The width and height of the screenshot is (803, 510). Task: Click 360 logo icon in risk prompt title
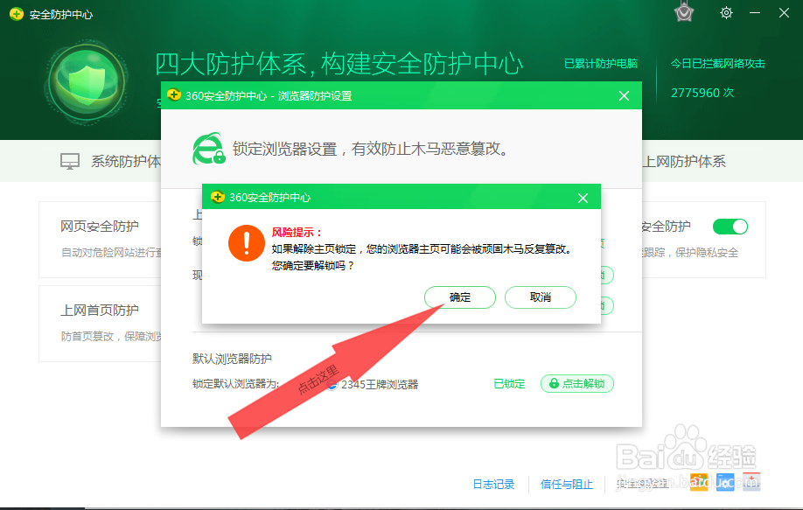(x=218, y=197)
